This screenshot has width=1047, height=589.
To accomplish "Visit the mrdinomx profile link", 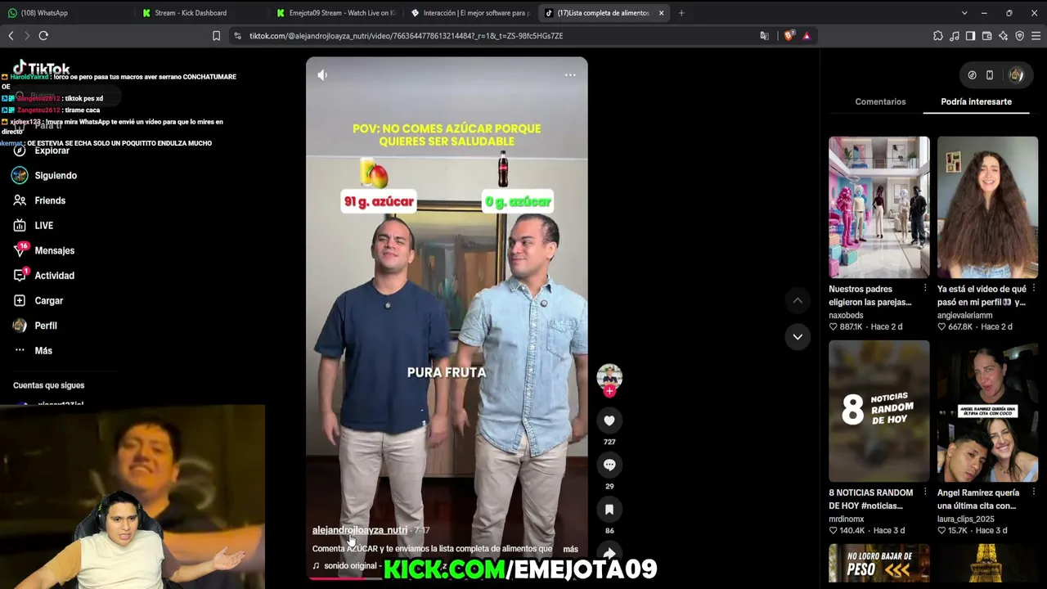I will (847, 519).
